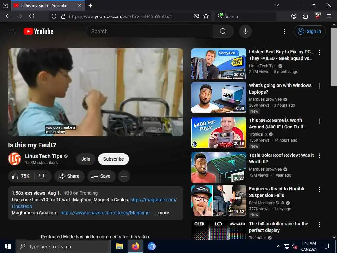Screen dimensions: 337x253
Task: Open Firefox extensions puzzle icon
Action: point(306,16)
